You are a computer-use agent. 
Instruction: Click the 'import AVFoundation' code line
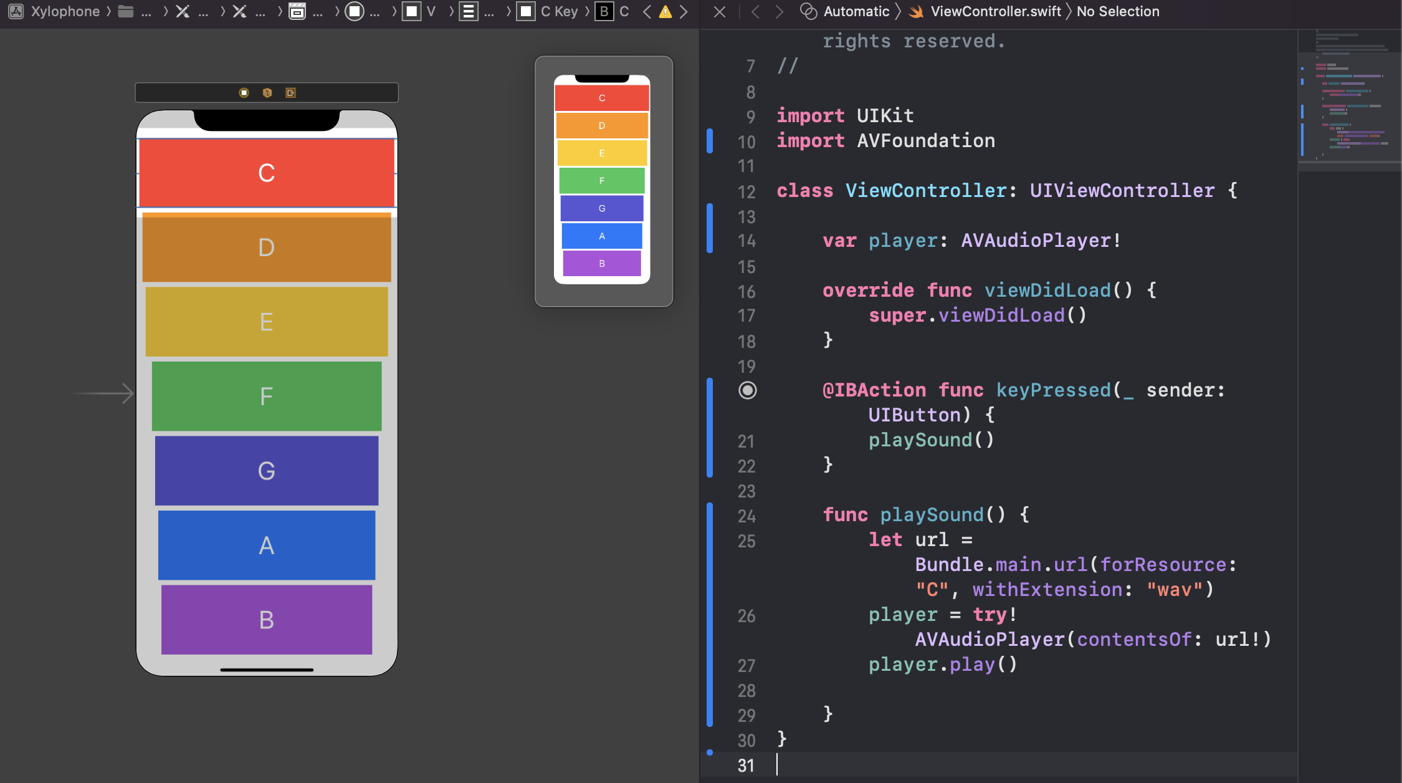885,141
